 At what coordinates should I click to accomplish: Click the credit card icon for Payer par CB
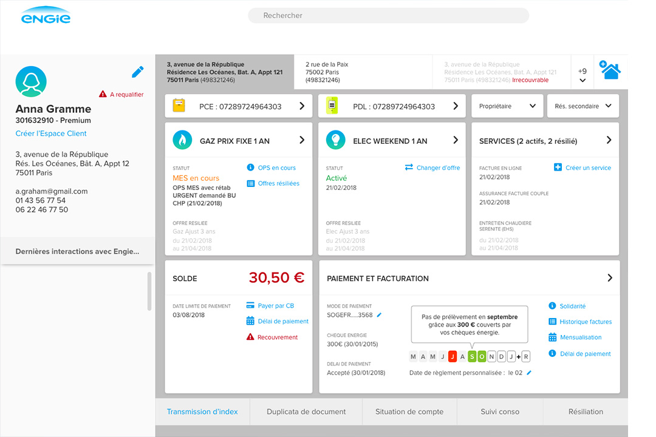(250, 305)
